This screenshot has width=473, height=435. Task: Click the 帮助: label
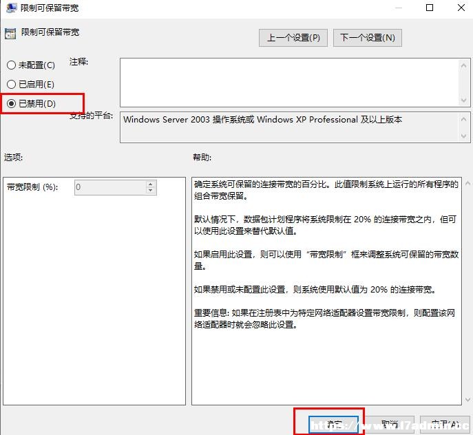click(x=202, y=157)
